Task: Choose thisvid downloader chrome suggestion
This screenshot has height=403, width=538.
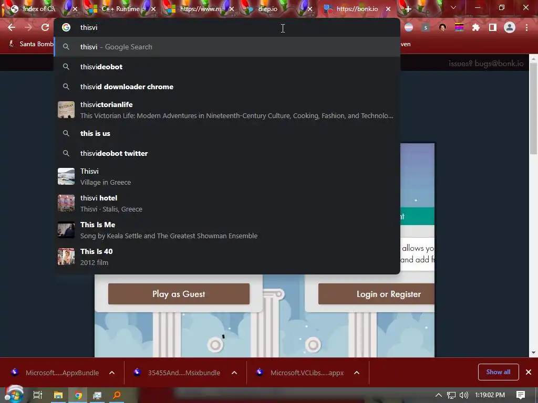Action: click(227, 87)
